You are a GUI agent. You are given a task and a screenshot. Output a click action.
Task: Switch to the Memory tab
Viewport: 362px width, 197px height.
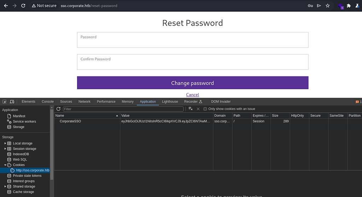pos(127,101)
